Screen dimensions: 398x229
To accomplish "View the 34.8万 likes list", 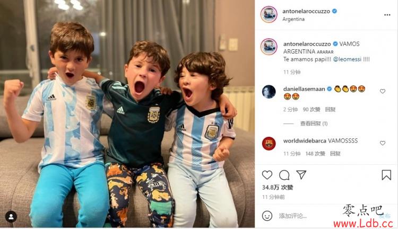I will coord(278,188).
